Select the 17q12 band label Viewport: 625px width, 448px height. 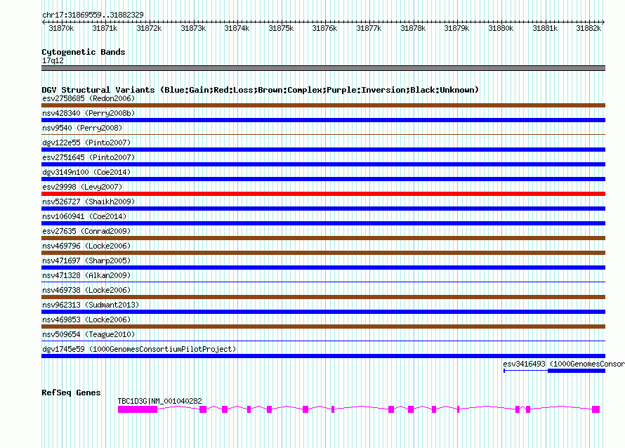coord(53,60)
